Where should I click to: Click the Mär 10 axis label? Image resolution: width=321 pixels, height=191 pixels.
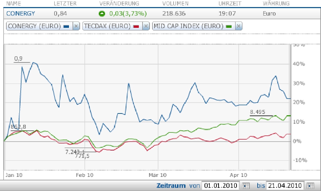click(157, 175)
